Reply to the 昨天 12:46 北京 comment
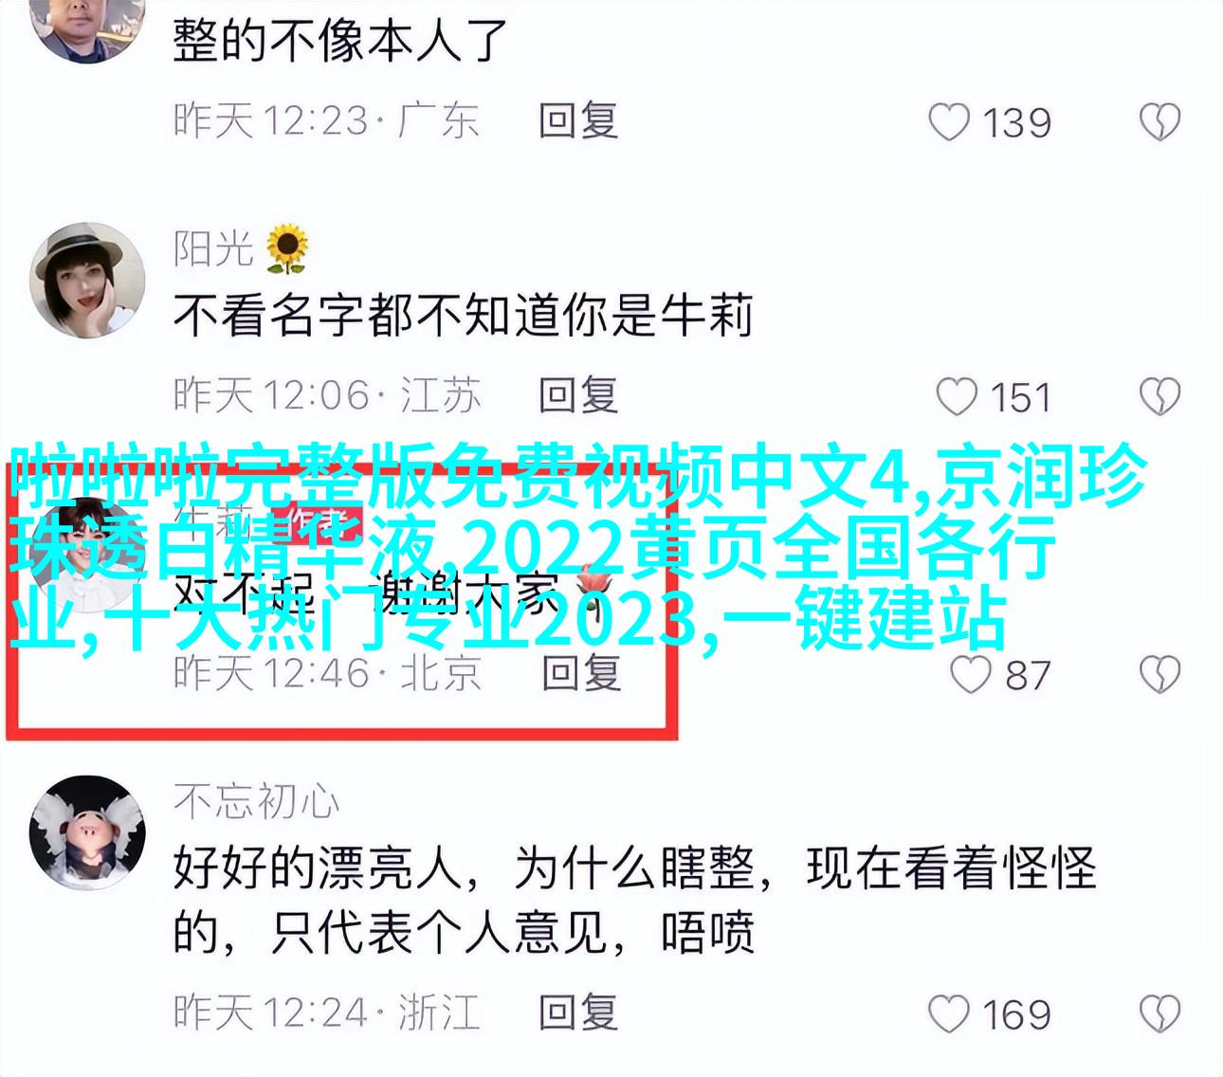The image size is (1223, 1077). click(581, 672)
